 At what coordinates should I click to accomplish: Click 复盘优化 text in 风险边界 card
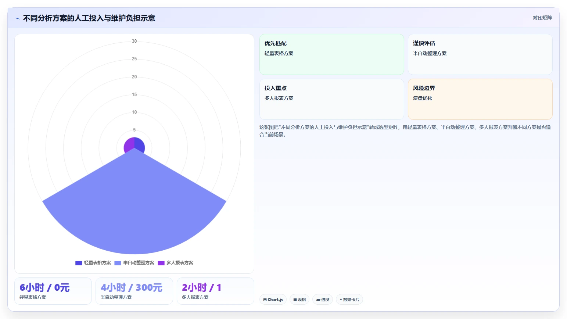[x=423, y=98]
